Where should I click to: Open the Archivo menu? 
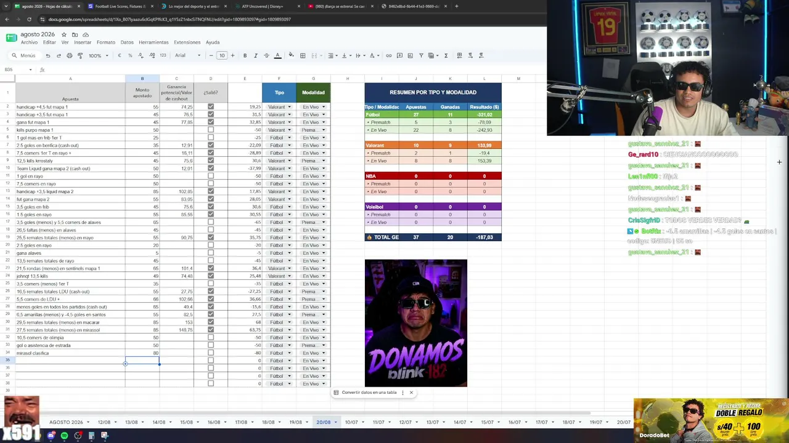(x=29, y=42)
